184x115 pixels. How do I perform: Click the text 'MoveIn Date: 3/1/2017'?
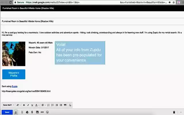coord(39,47)
